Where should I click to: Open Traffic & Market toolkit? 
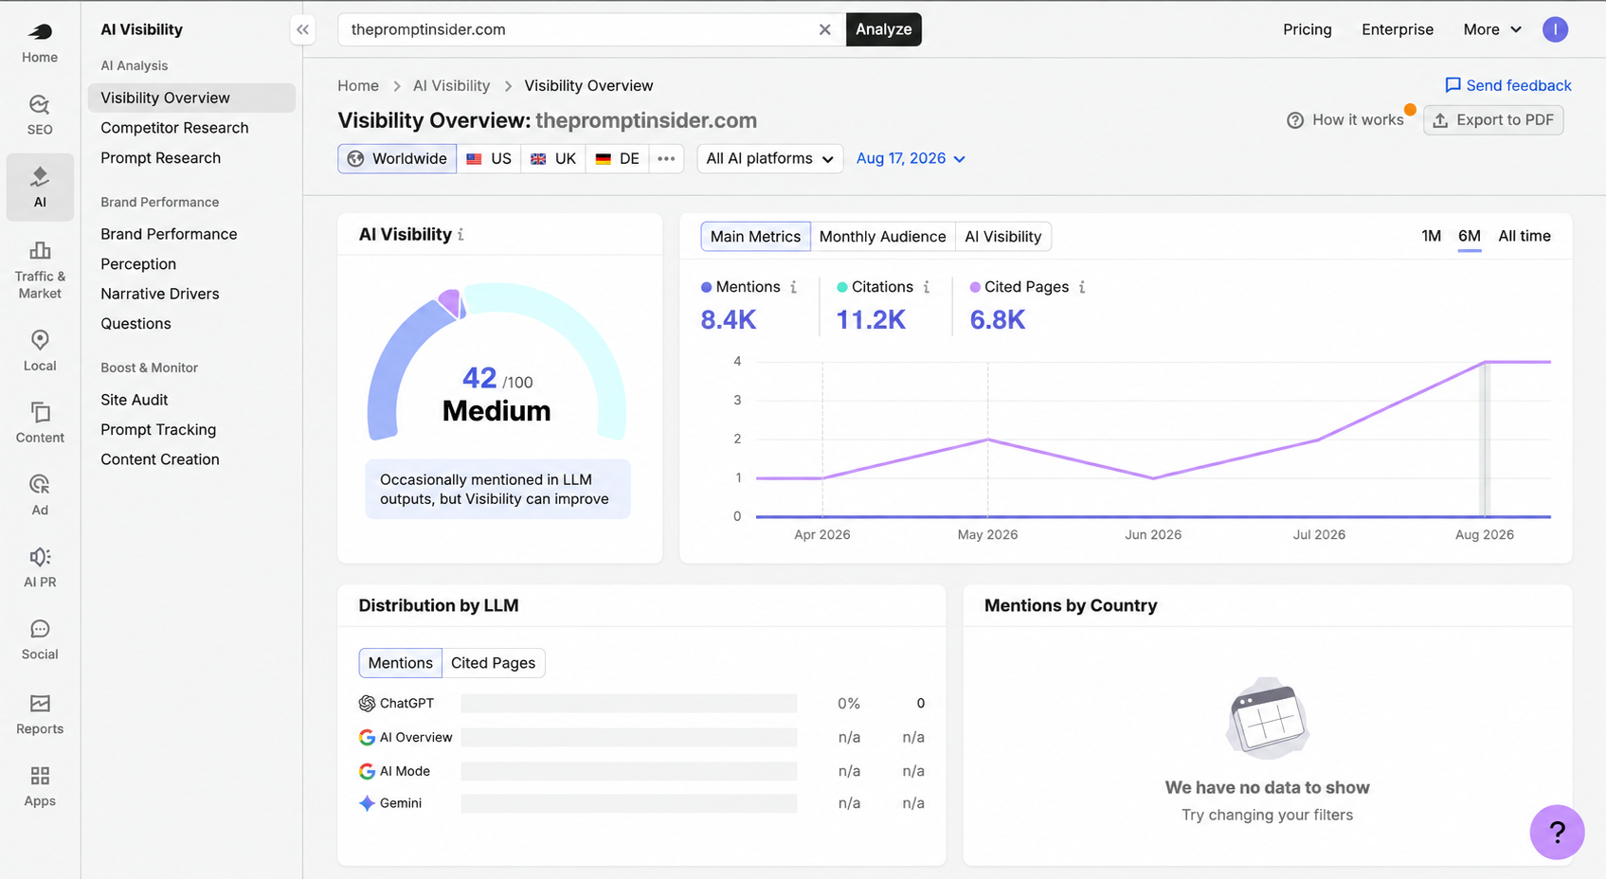(x=40, y=270)
